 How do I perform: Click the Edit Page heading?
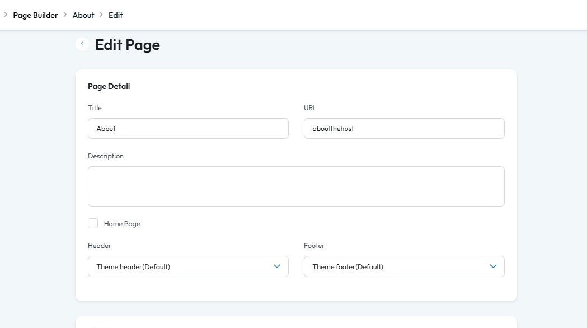pos(128,45)
